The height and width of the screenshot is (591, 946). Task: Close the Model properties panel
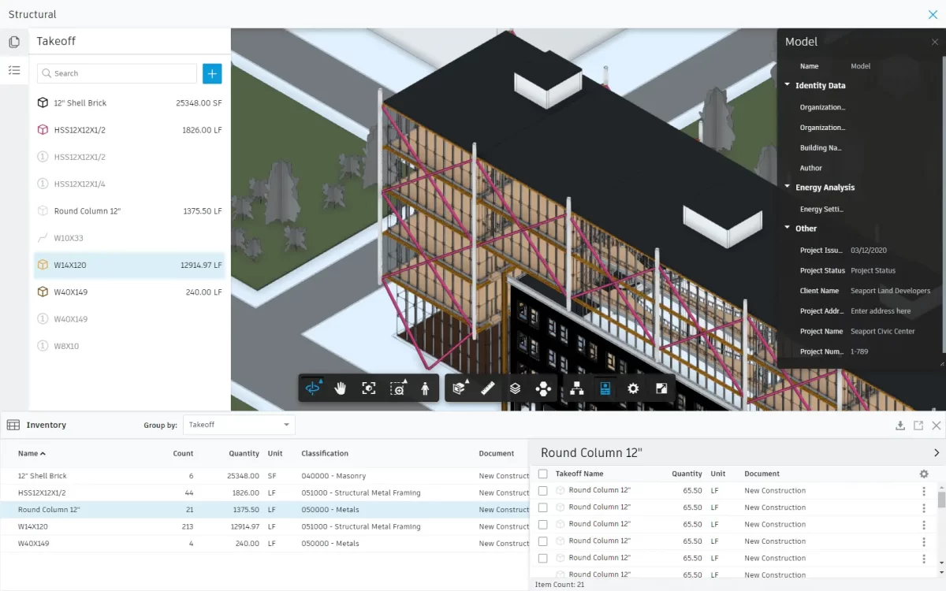935,42
